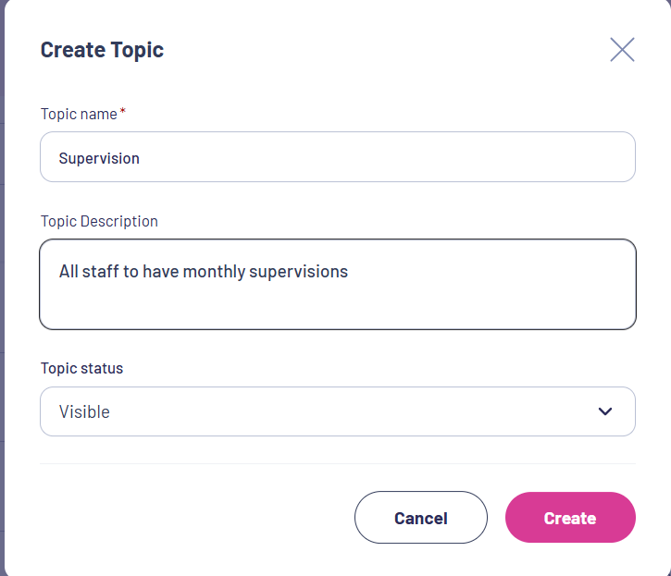This screenshot has height=576, width=671.
Task: Click the Create button
Action: (x=570, y=518)
